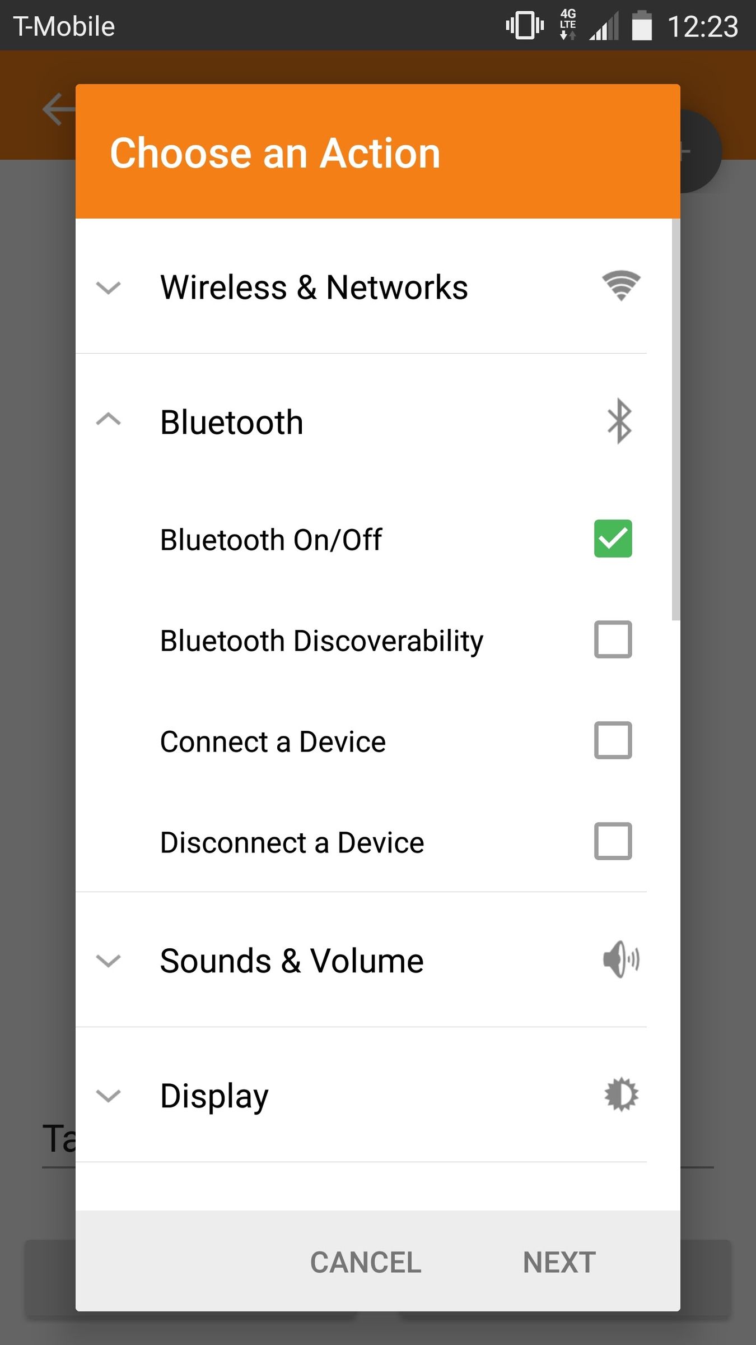
Task: Click the Wi-Fi icon next to Wireless & Networks
Action: point(619,286)
